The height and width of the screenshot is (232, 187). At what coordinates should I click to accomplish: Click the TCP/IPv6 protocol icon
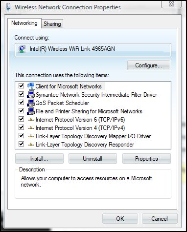31,120
